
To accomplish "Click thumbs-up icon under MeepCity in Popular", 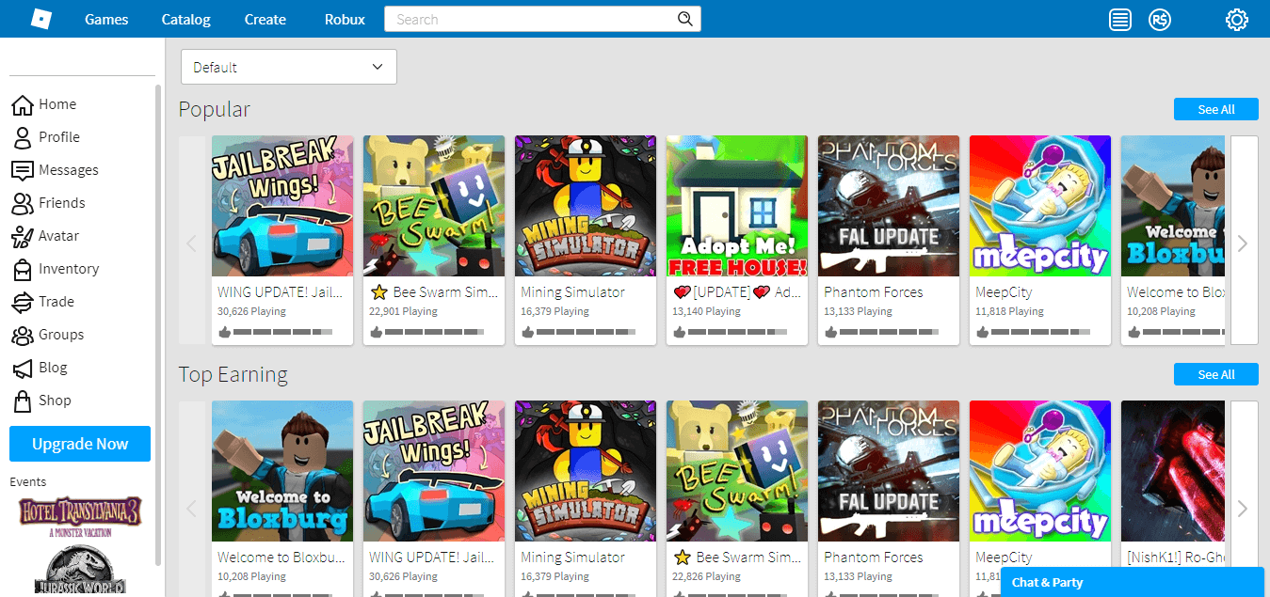I will click(982, 332).
